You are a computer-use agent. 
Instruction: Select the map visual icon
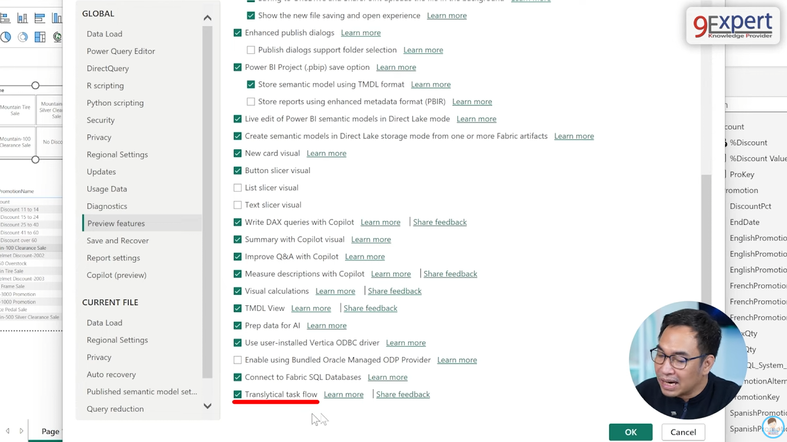pyautogui.click(x=57, y=37)
